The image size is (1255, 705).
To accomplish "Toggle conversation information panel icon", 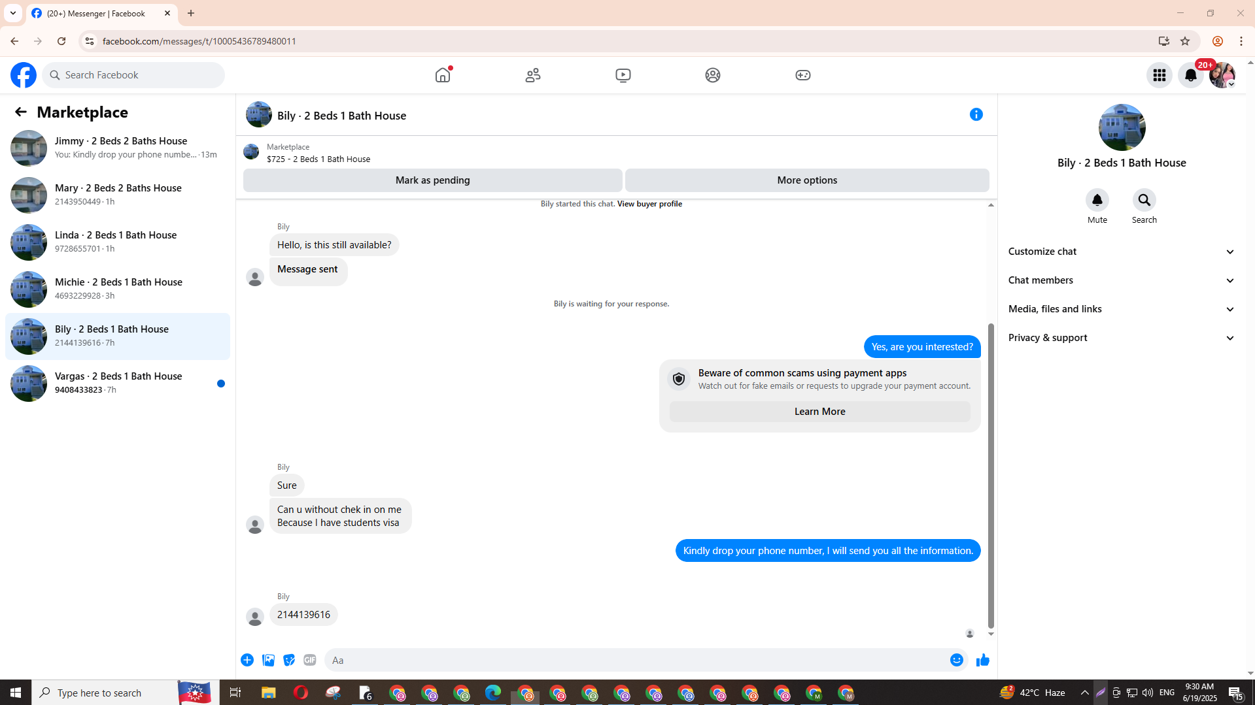I will 976,114.
